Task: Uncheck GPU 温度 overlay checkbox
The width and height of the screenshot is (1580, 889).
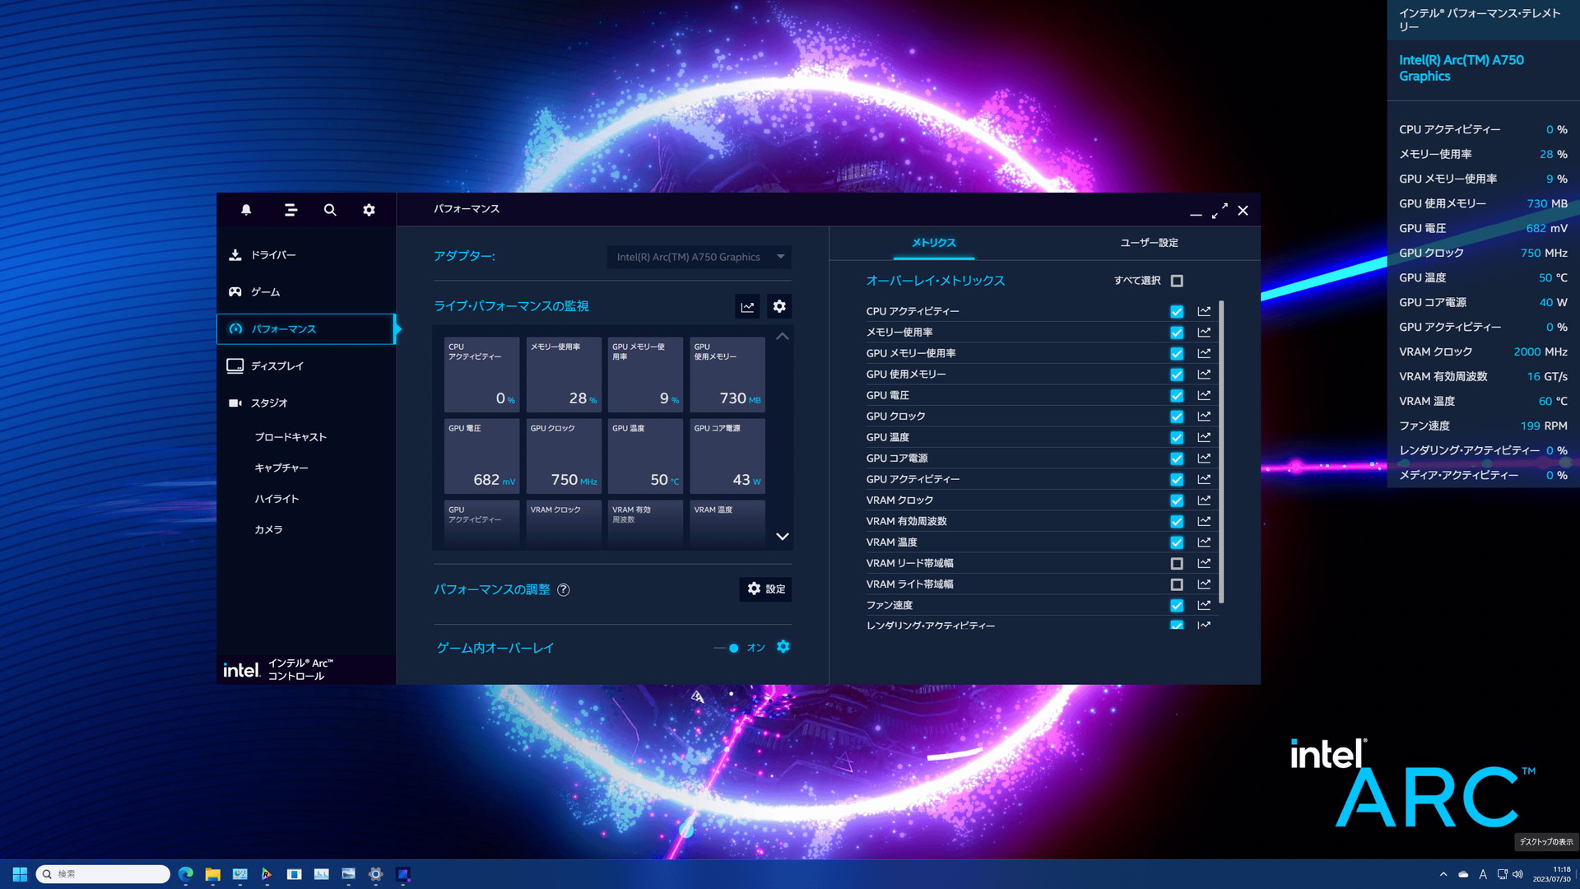Action: [x=1177, y=437]
